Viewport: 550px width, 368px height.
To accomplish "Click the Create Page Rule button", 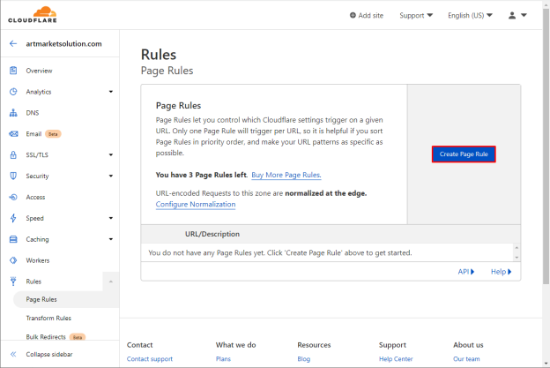I will pos(464,154).
